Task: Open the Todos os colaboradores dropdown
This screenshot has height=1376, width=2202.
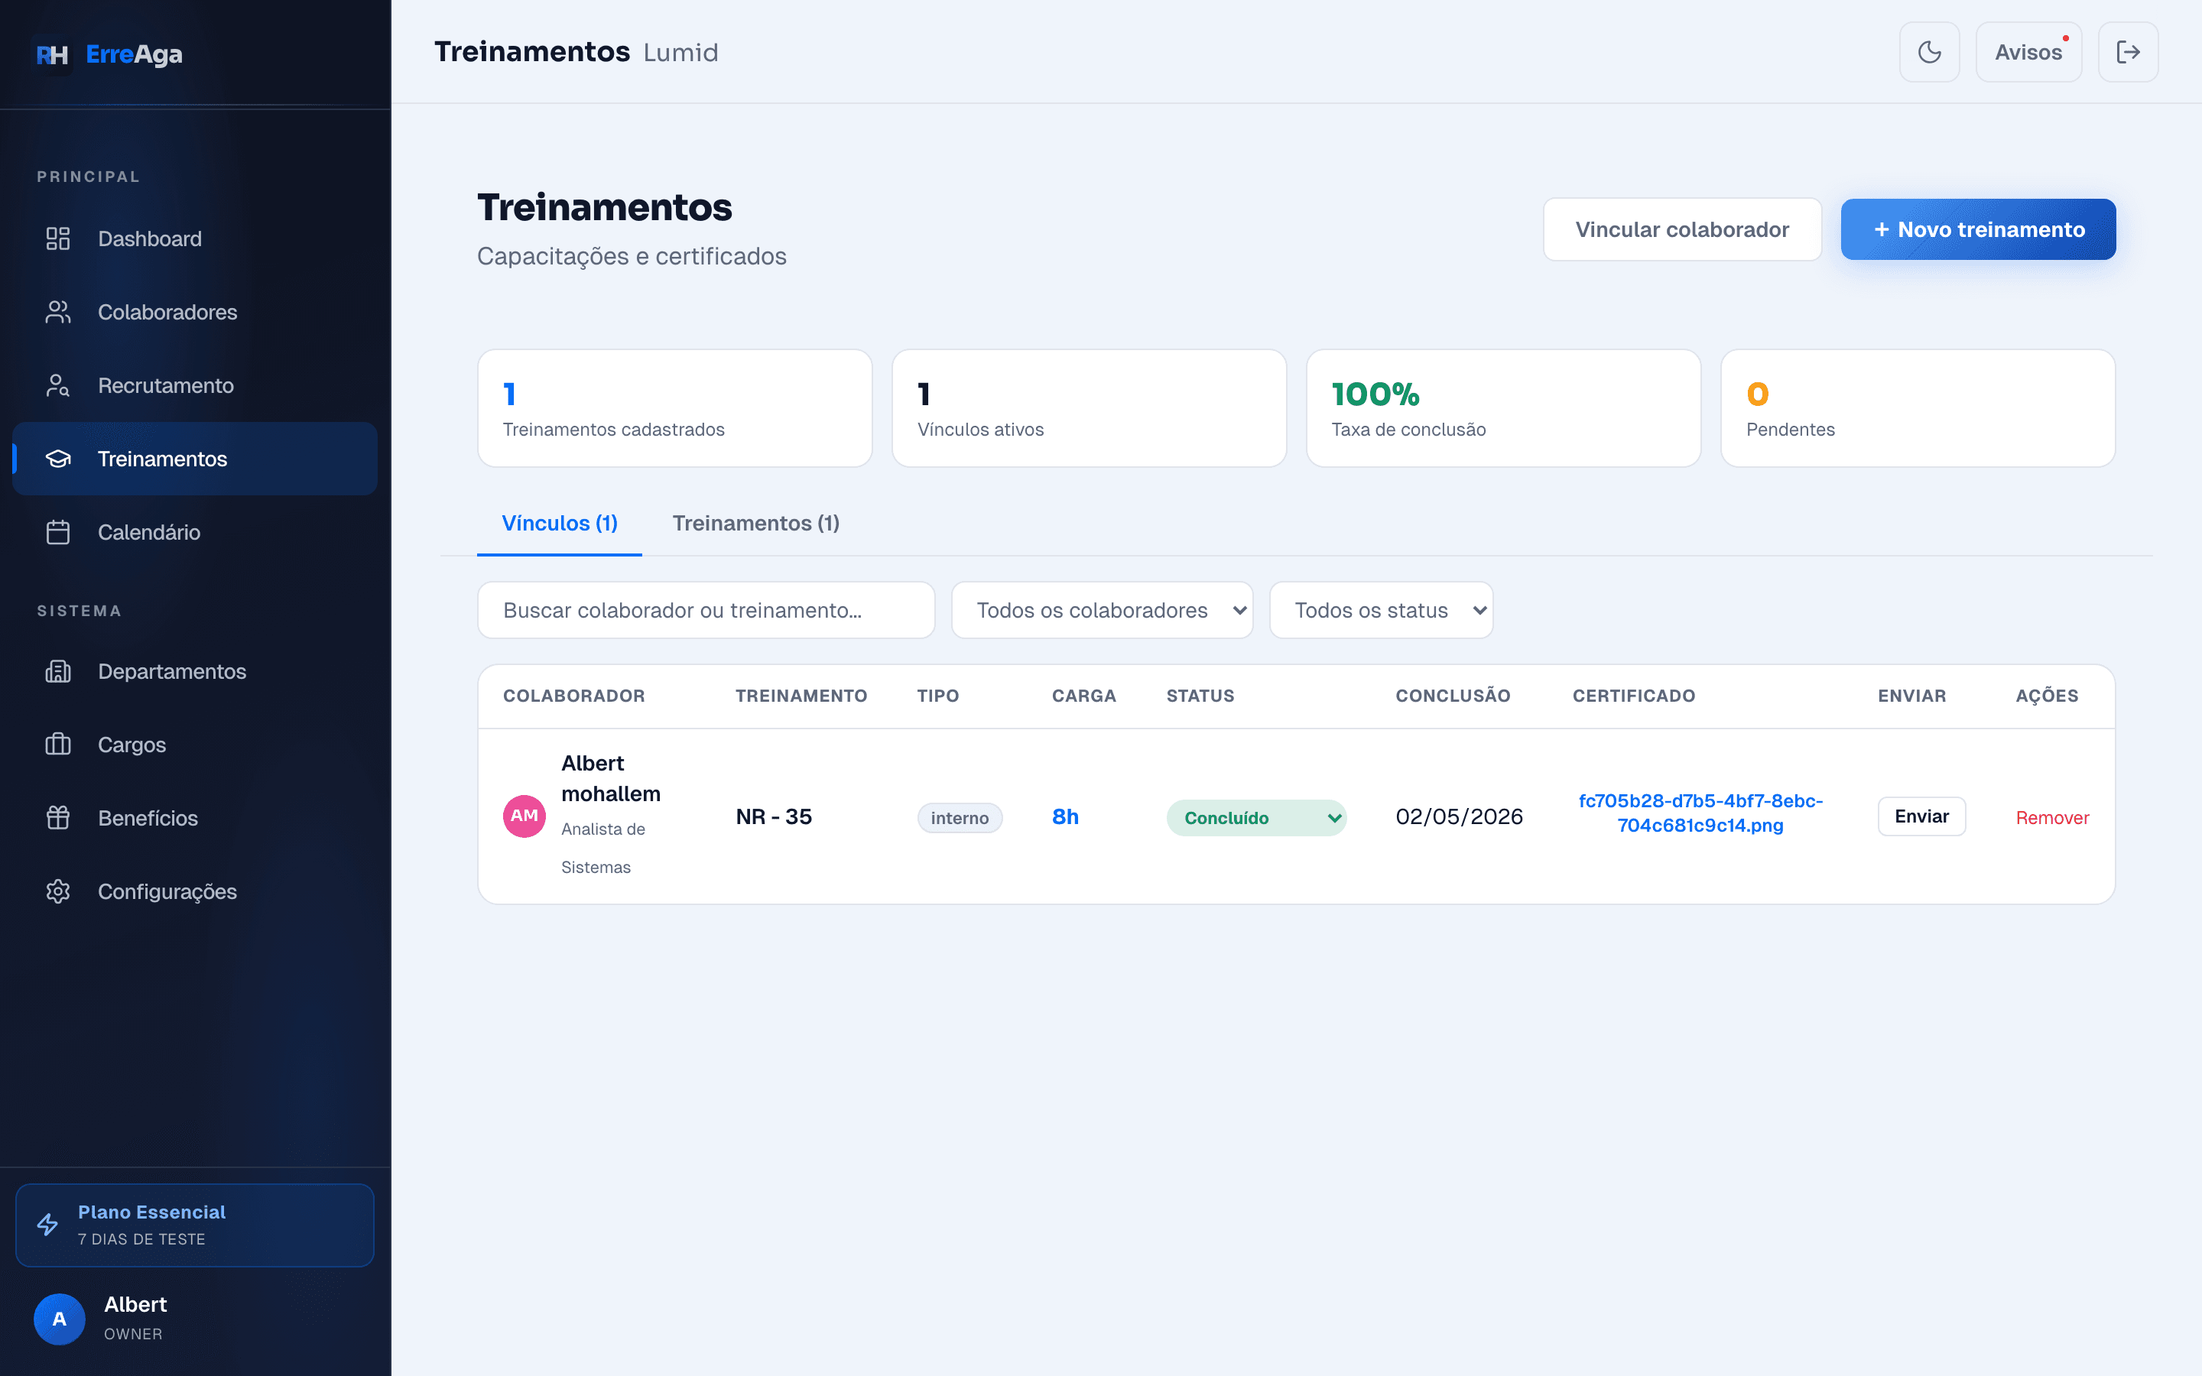Action: click(1102, 610)
